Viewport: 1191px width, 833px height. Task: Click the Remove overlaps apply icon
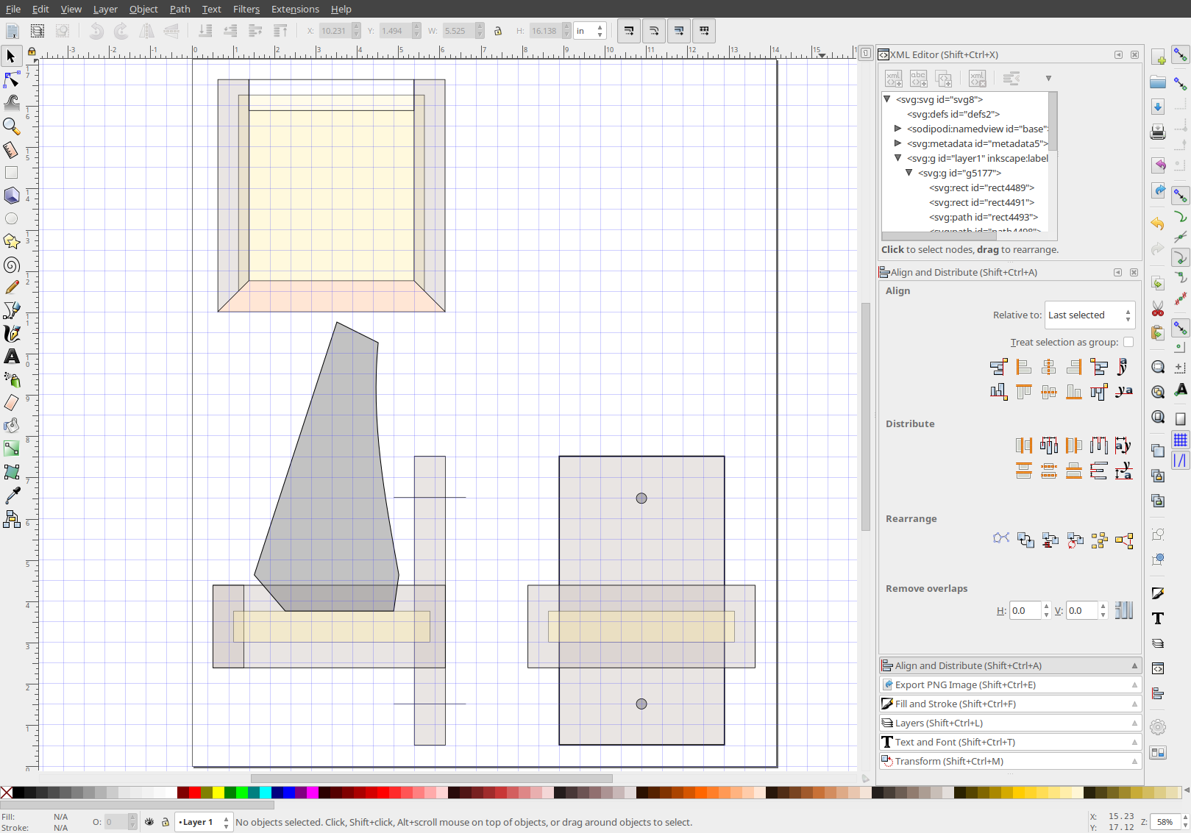coord(1123,610)
